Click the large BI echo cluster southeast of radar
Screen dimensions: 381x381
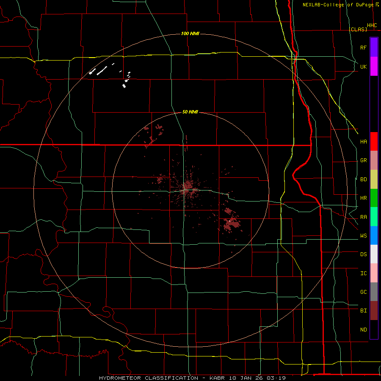pos(231,224)
